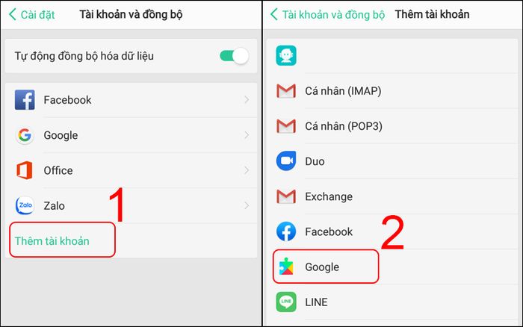The height and width of the screenshot is (327, 523).
Task: Expand the Zalo row chevron
Action: tap(247, 205)
